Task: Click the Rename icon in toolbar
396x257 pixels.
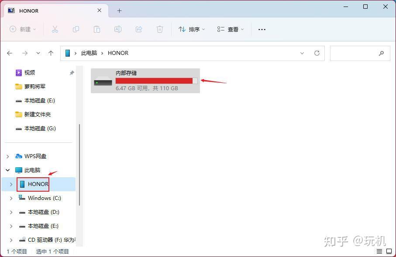Action: coord(118,29)
